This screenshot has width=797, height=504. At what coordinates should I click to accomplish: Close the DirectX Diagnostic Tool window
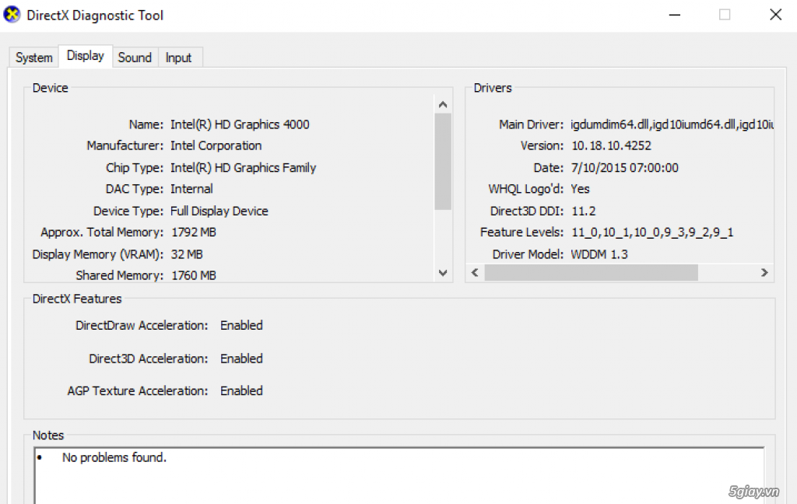(775, 15)
